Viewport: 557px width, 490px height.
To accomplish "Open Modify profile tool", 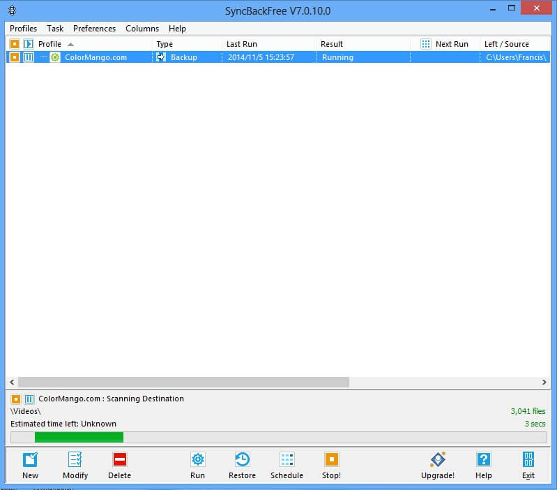I will [75, 460].
